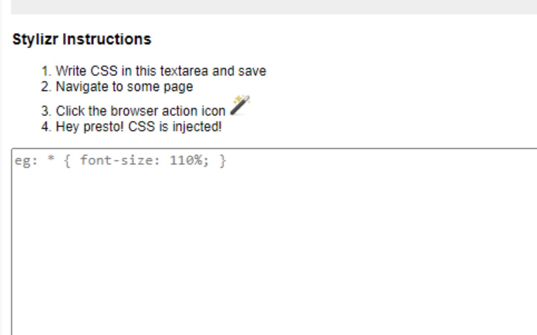Click the 'eg: * { font-size: 110%; }' placeholder text
The image size is (537, 335).
coord(120,160)
